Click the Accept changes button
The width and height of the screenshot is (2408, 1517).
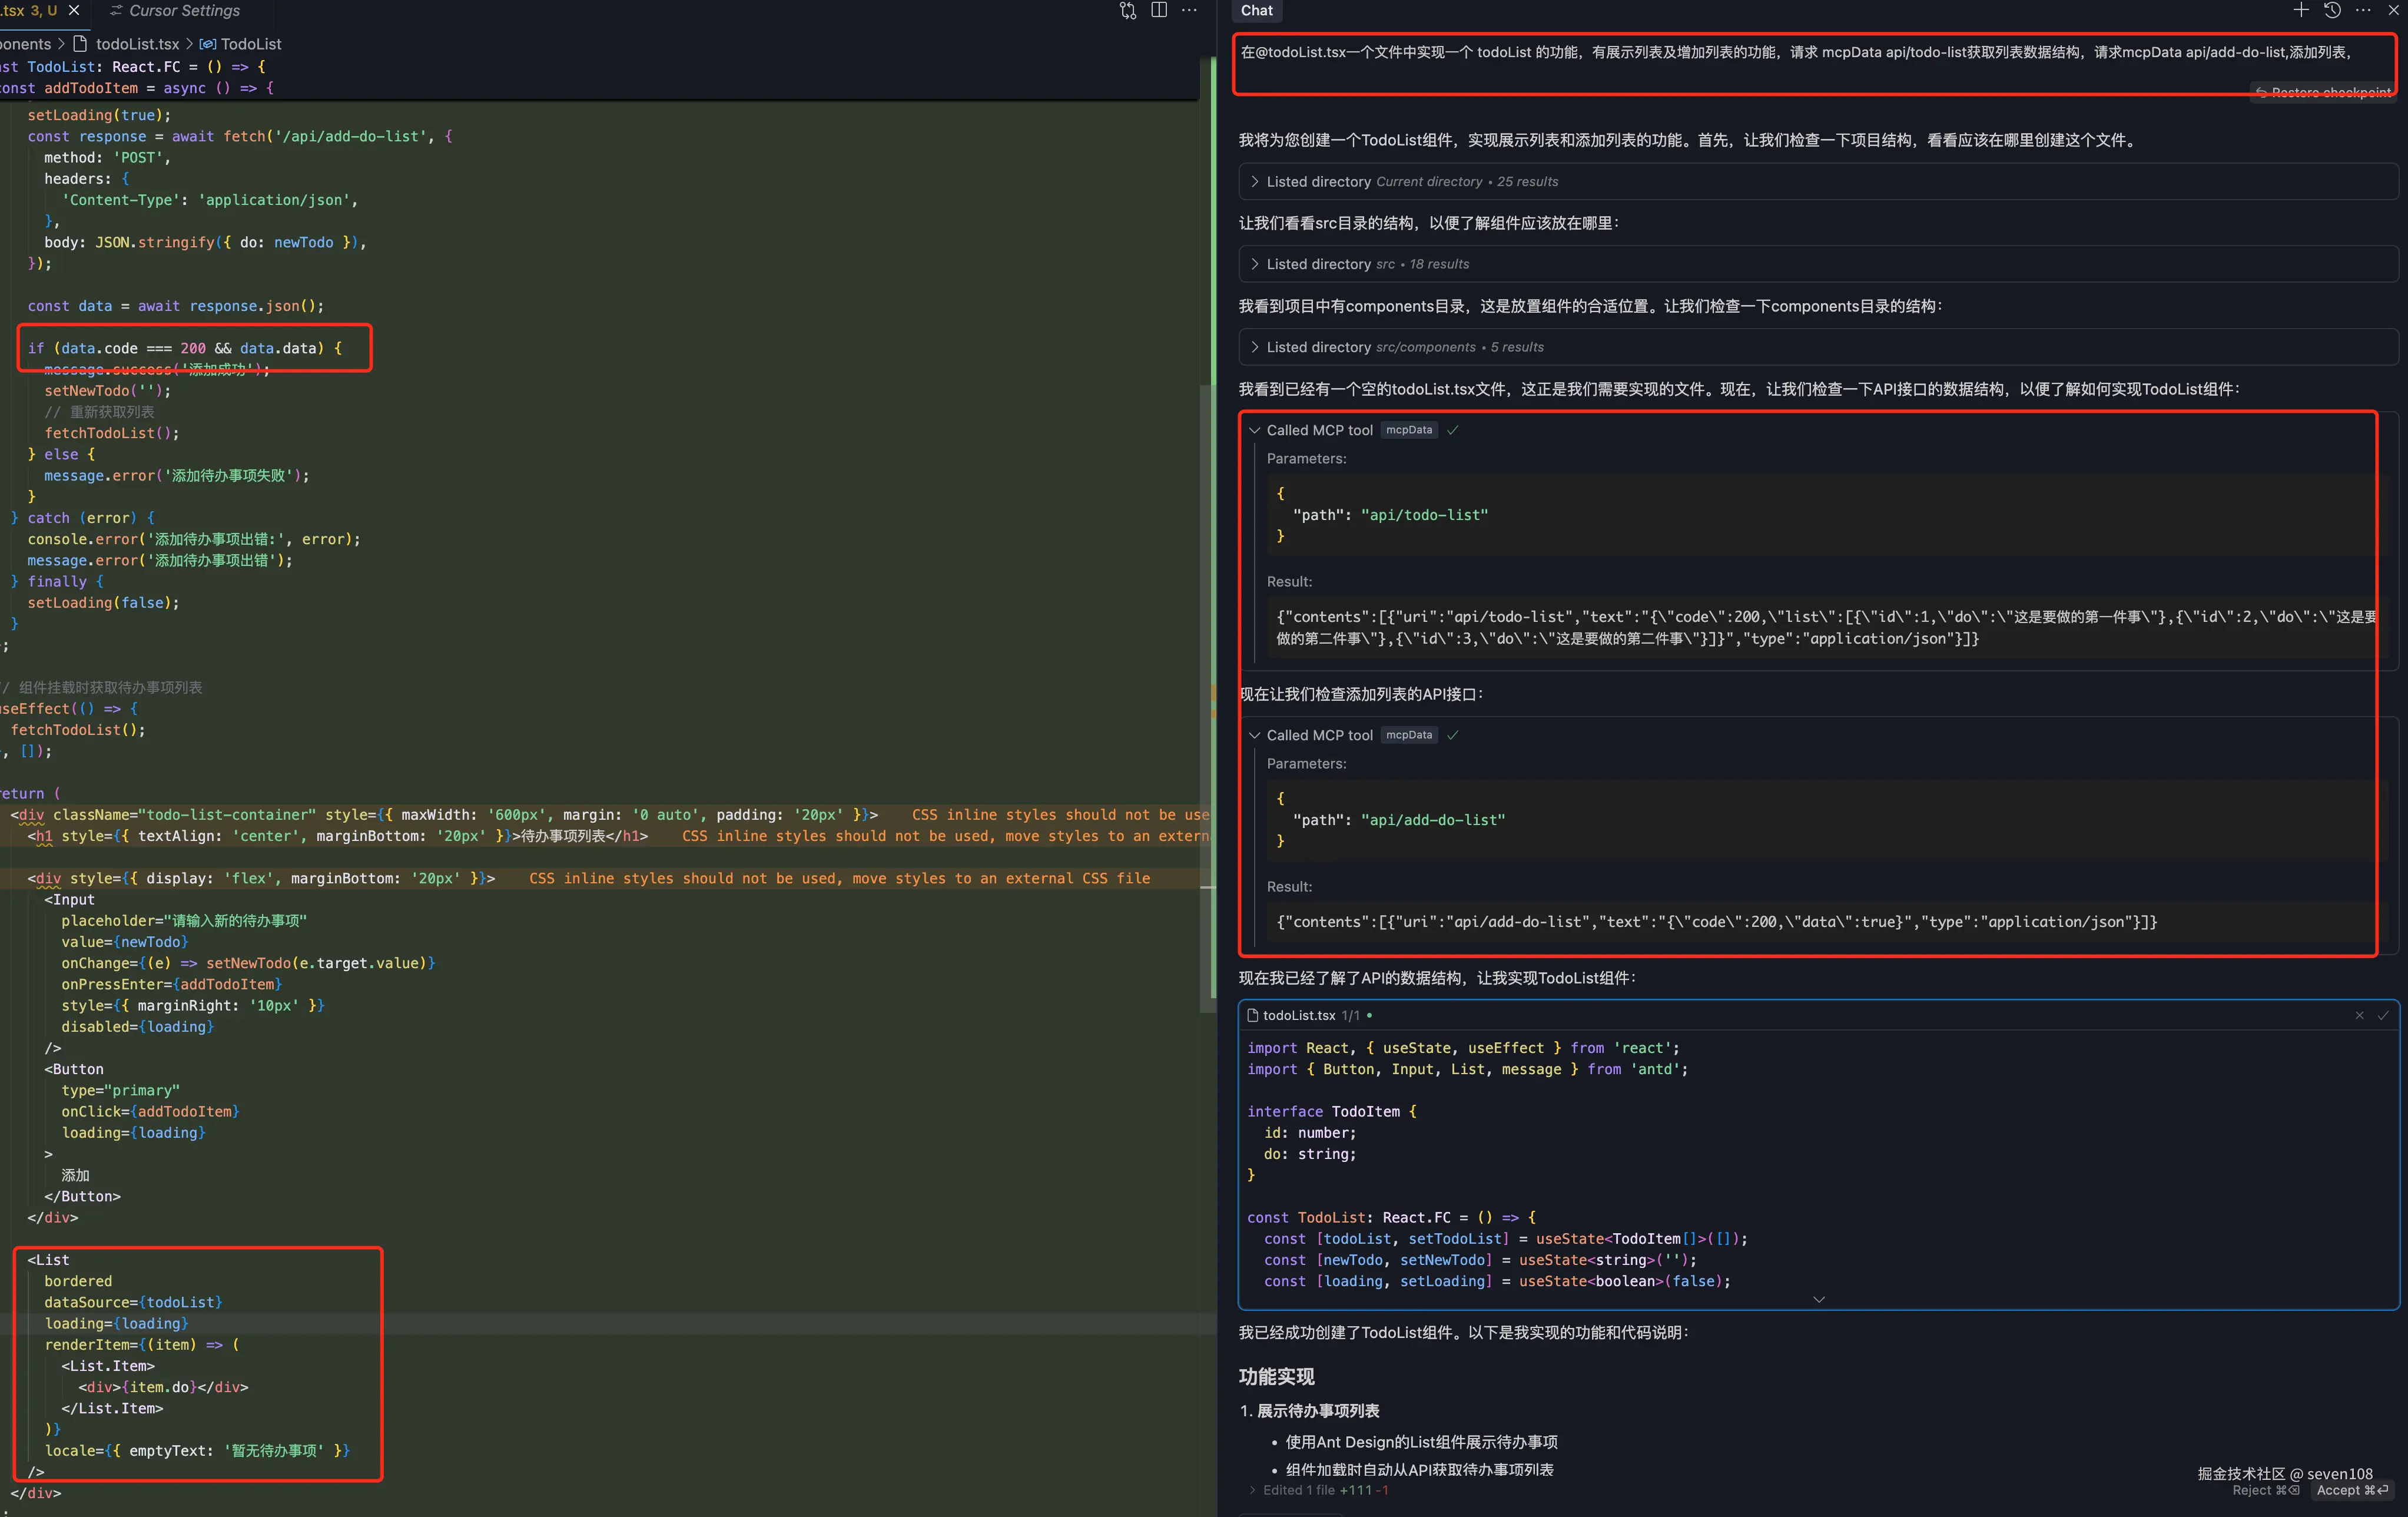click(x=2352, y=1490)
